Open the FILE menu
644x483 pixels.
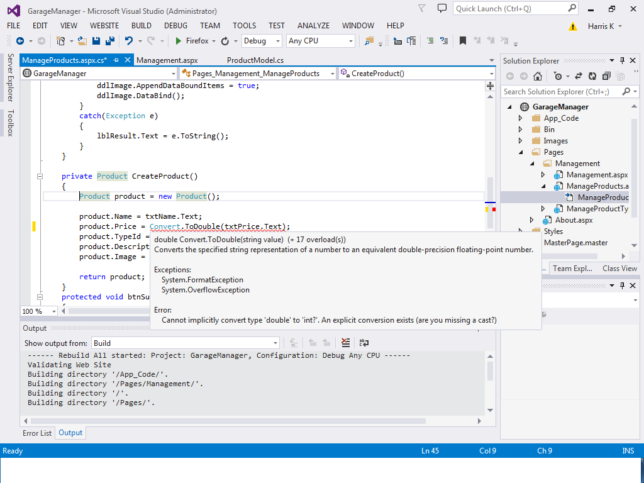(x=14, y=25)
